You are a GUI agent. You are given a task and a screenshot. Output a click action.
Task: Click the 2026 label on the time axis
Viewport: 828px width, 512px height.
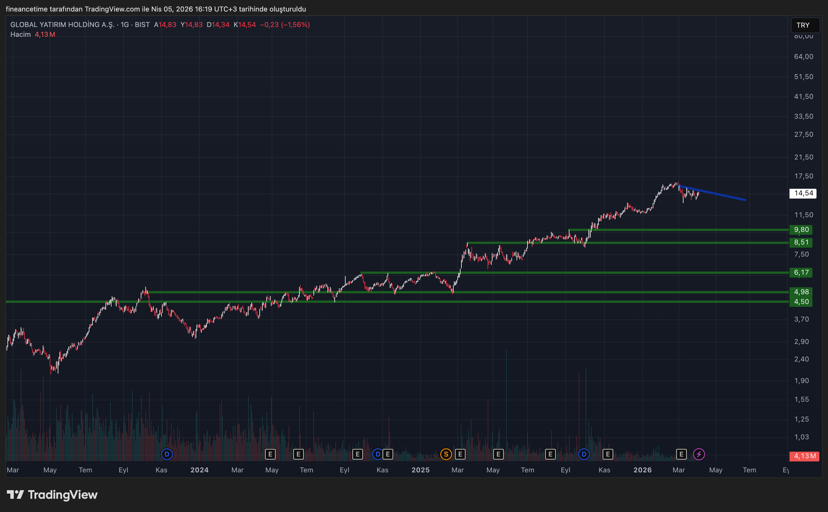point(642,470)
